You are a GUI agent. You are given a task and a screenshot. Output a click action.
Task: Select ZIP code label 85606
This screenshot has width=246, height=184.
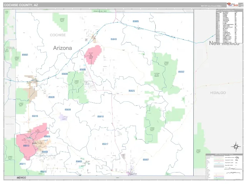[x=83, y=69]
